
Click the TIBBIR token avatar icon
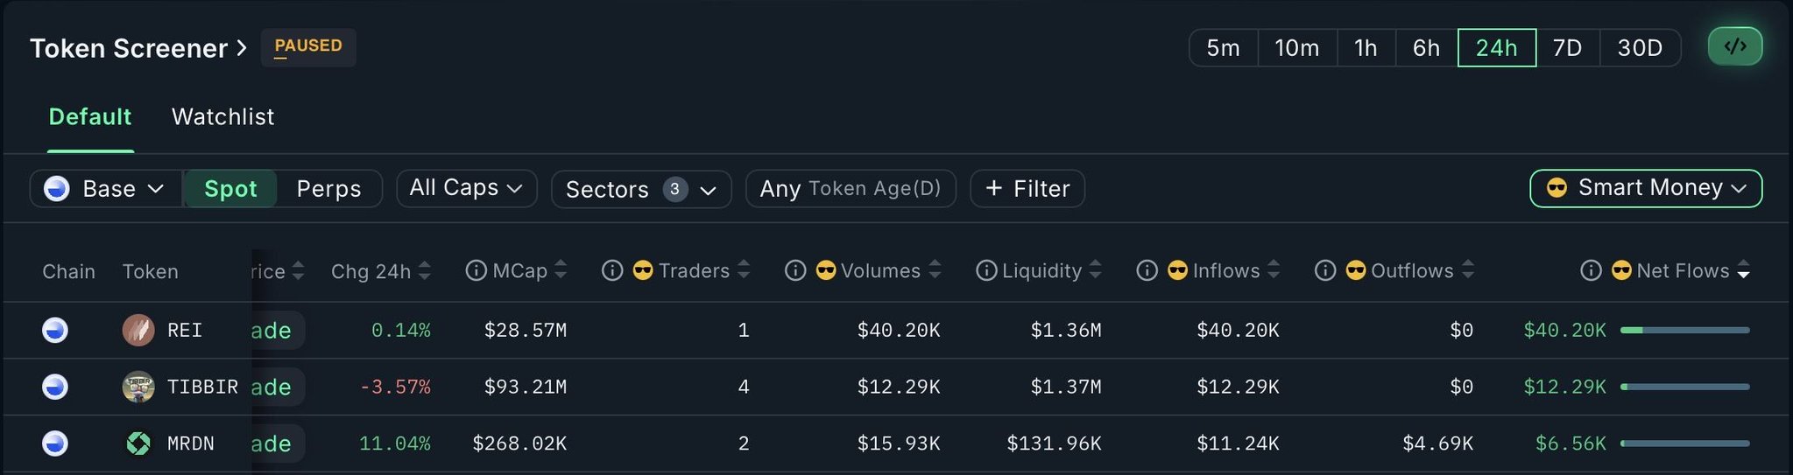point(138,387)
